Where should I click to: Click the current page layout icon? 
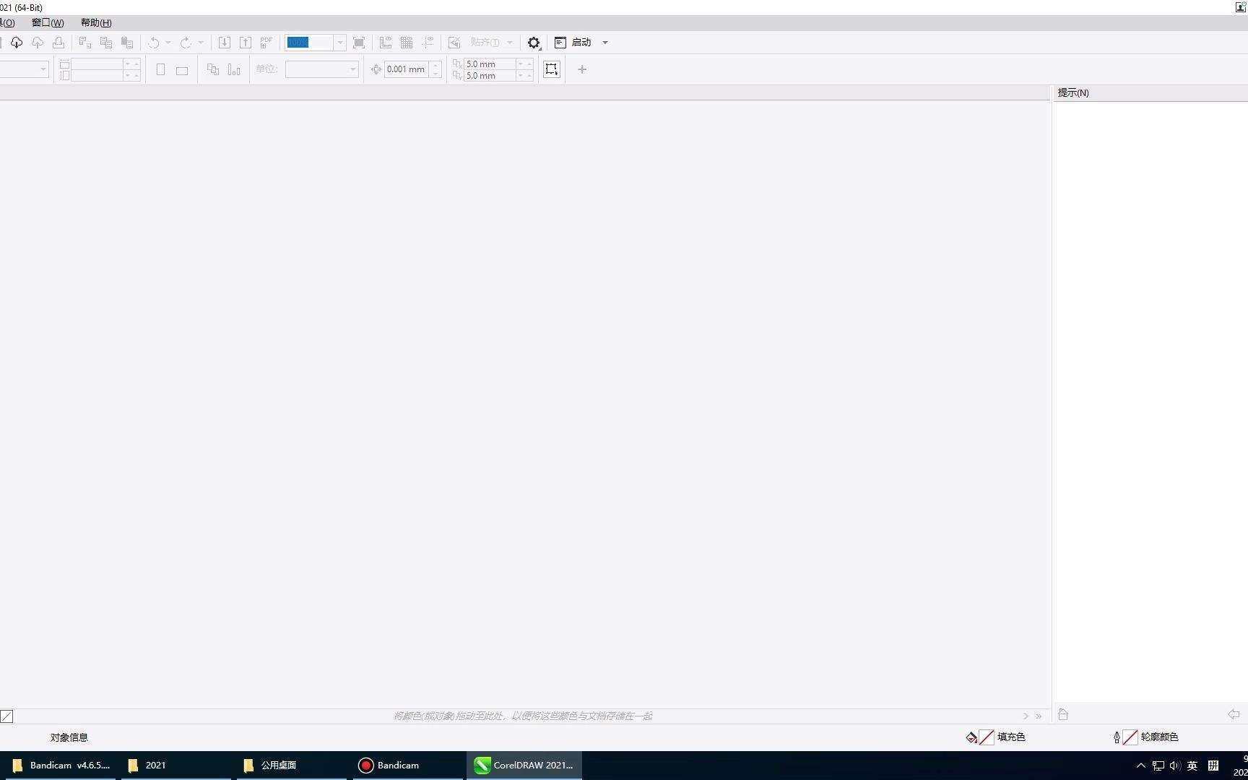pyautogui.click(x=234, y=69)
